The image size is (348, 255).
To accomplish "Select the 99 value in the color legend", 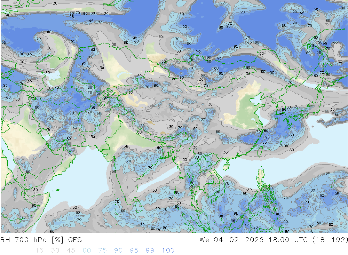I will coord(150,250).
